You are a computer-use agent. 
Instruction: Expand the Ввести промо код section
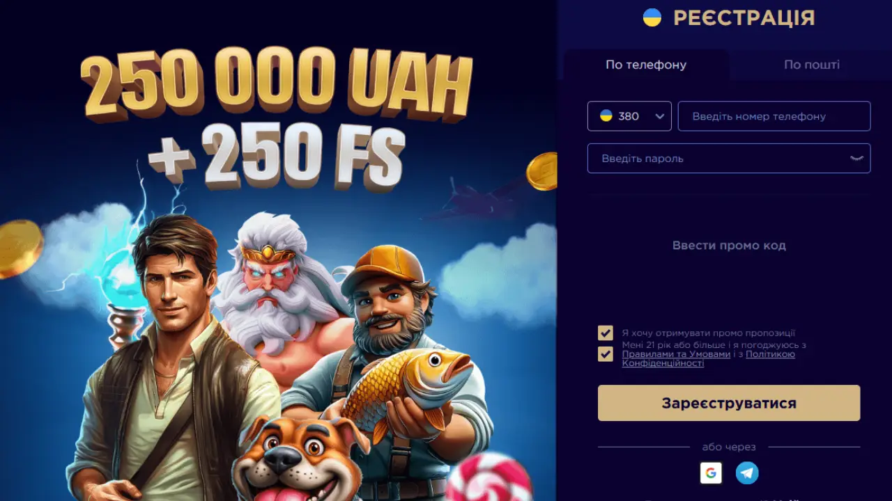[x=729, y=246]
